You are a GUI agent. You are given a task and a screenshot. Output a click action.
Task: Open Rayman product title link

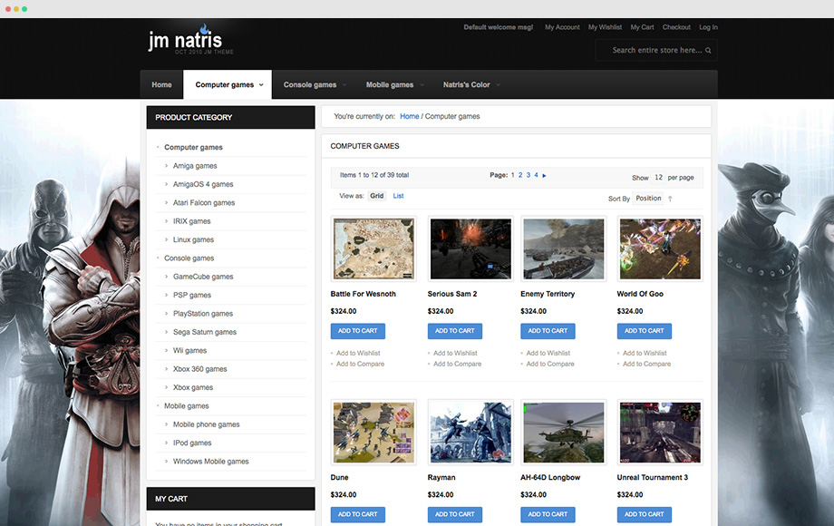(x=441, y=478)
